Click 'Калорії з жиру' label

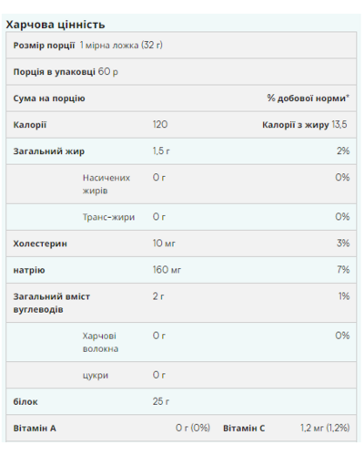(x=296, y=125)
